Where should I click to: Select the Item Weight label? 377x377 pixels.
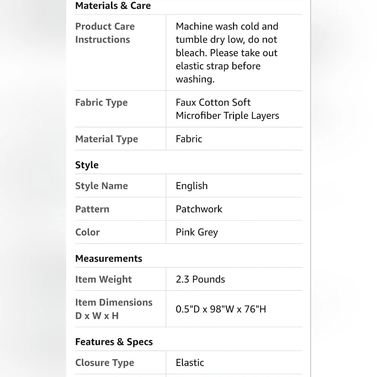pos(103,280)
